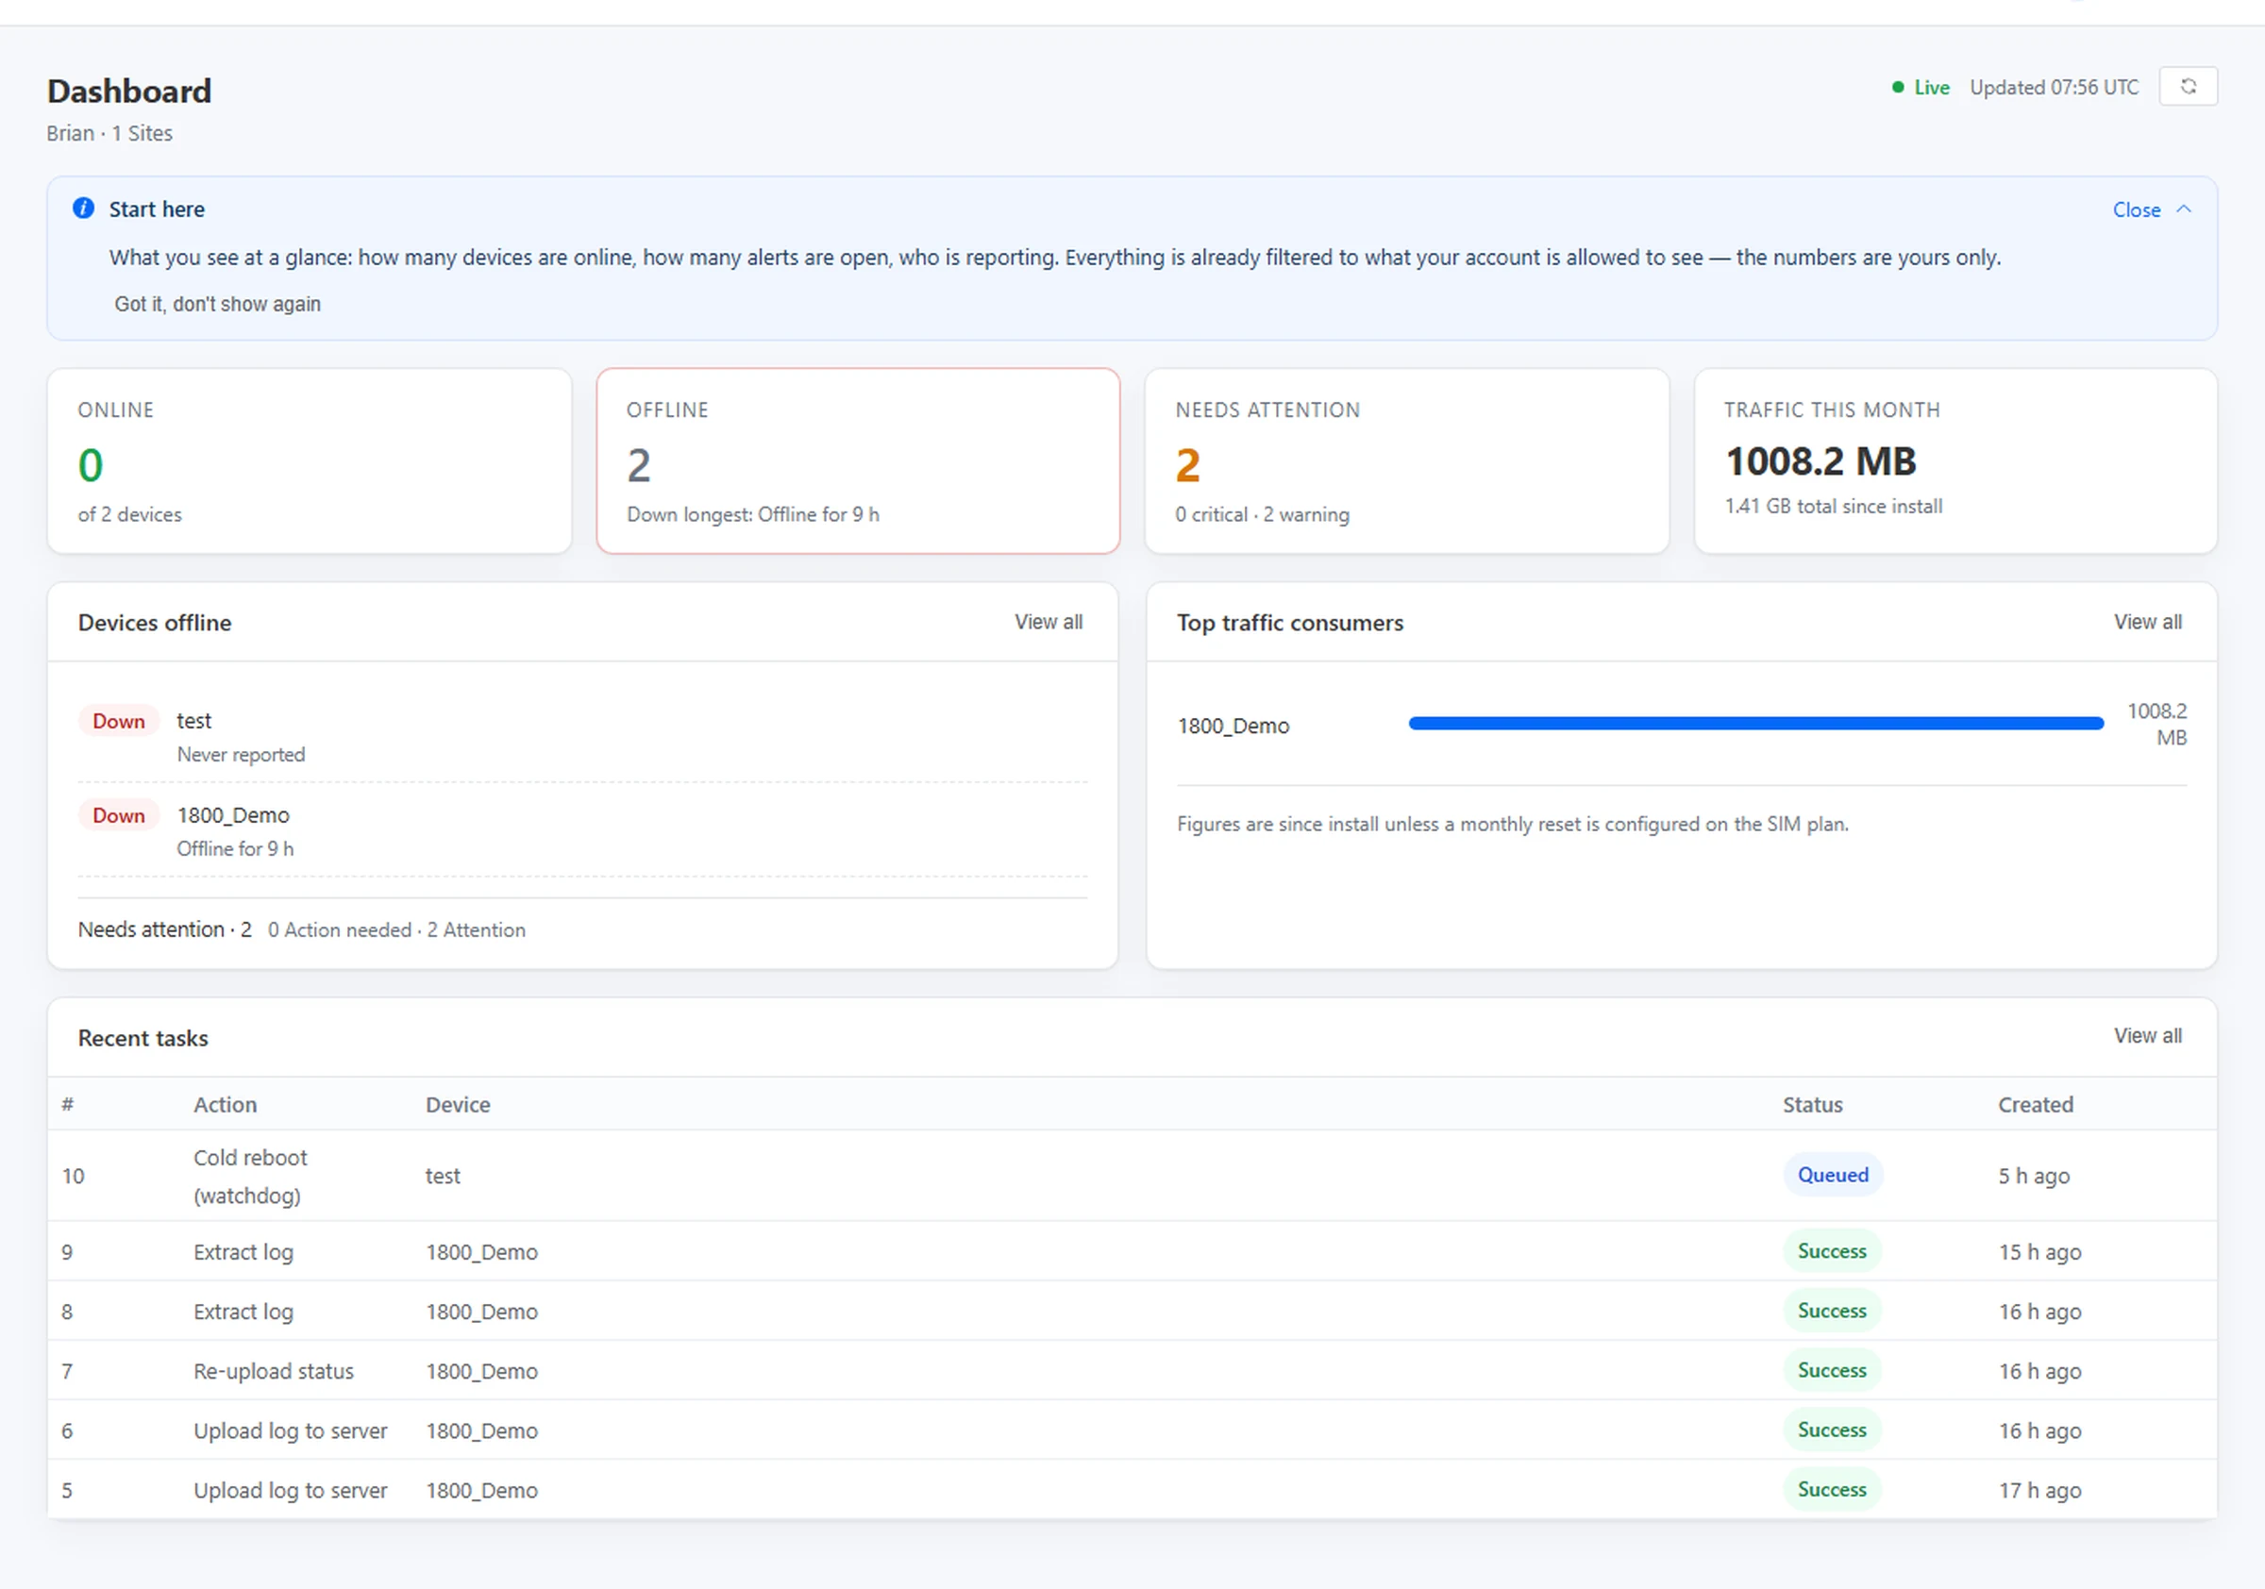Open task 5 Upload log to server
This screenshot has height=1589, width=2265.
[1132, 1489]
